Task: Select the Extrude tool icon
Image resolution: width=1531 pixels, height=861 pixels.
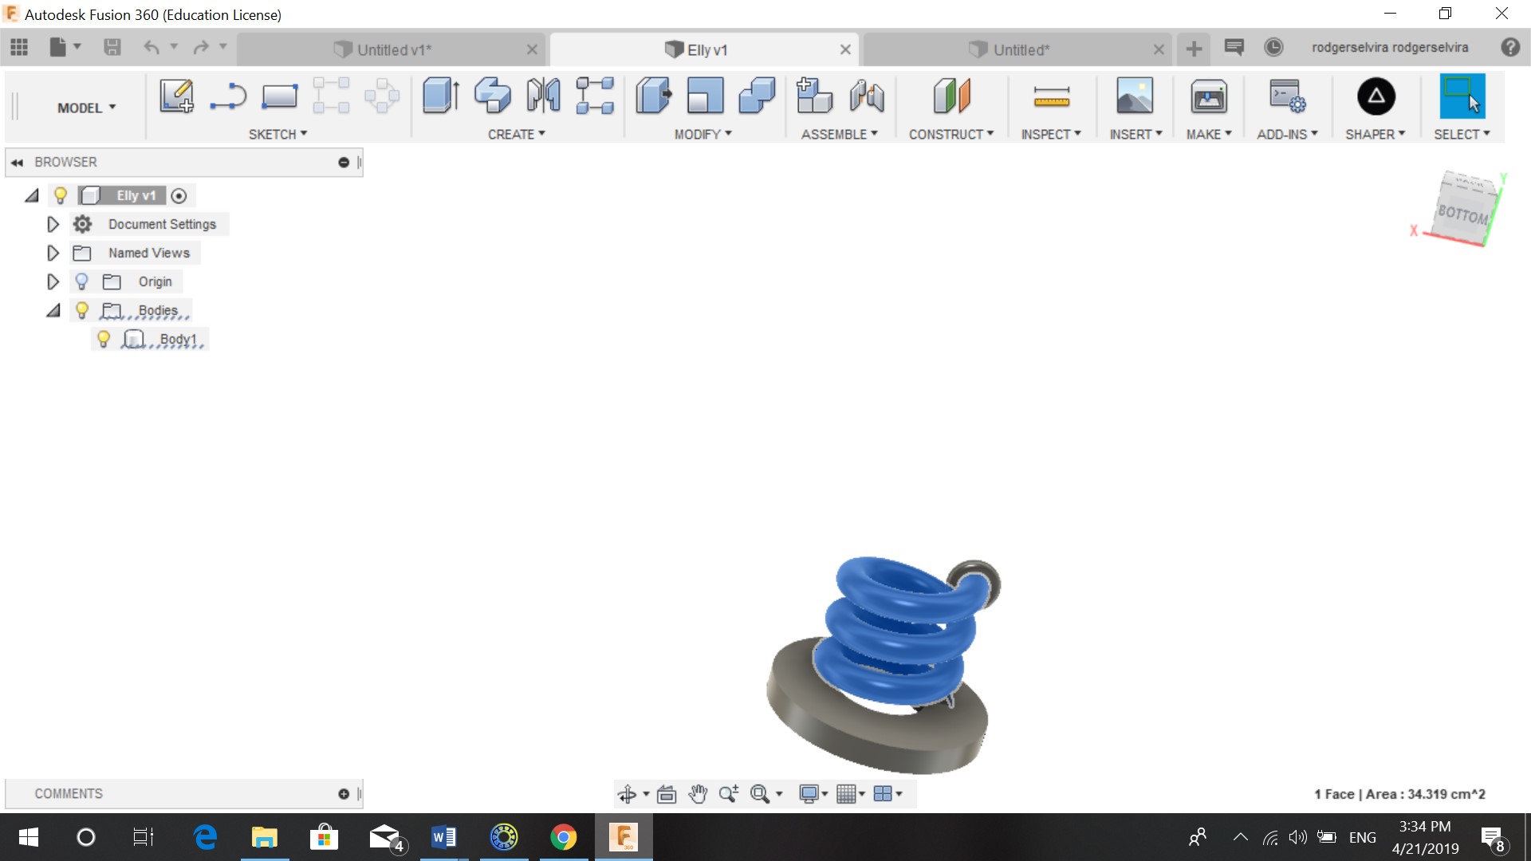Action: (440, 96)
